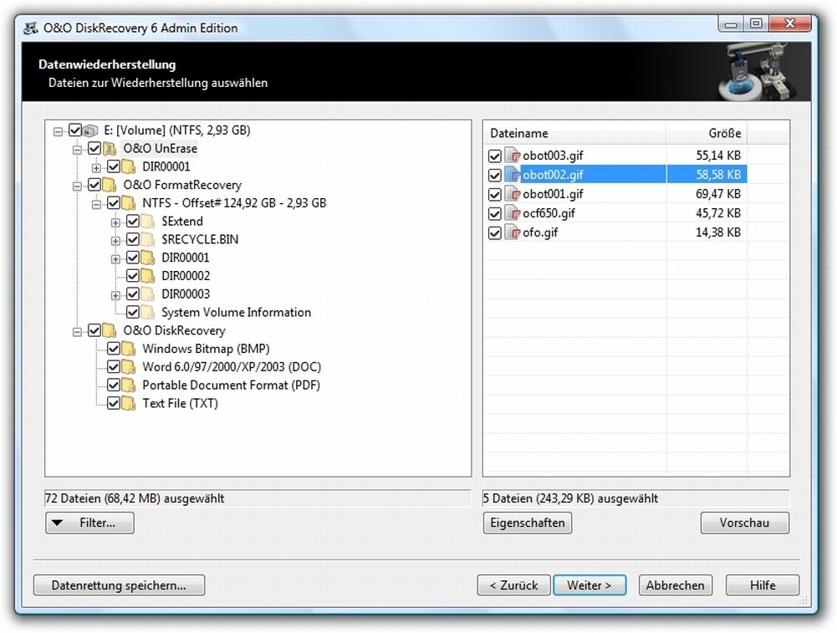Click the O&O DiskRecovery title bar app icon
This screenshot has width=837, height=633.
(31, 28)
